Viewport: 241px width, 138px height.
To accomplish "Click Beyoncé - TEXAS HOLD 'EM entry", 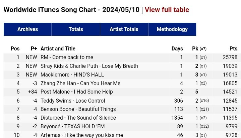I will pyautogui.click(x=72, y=127).
